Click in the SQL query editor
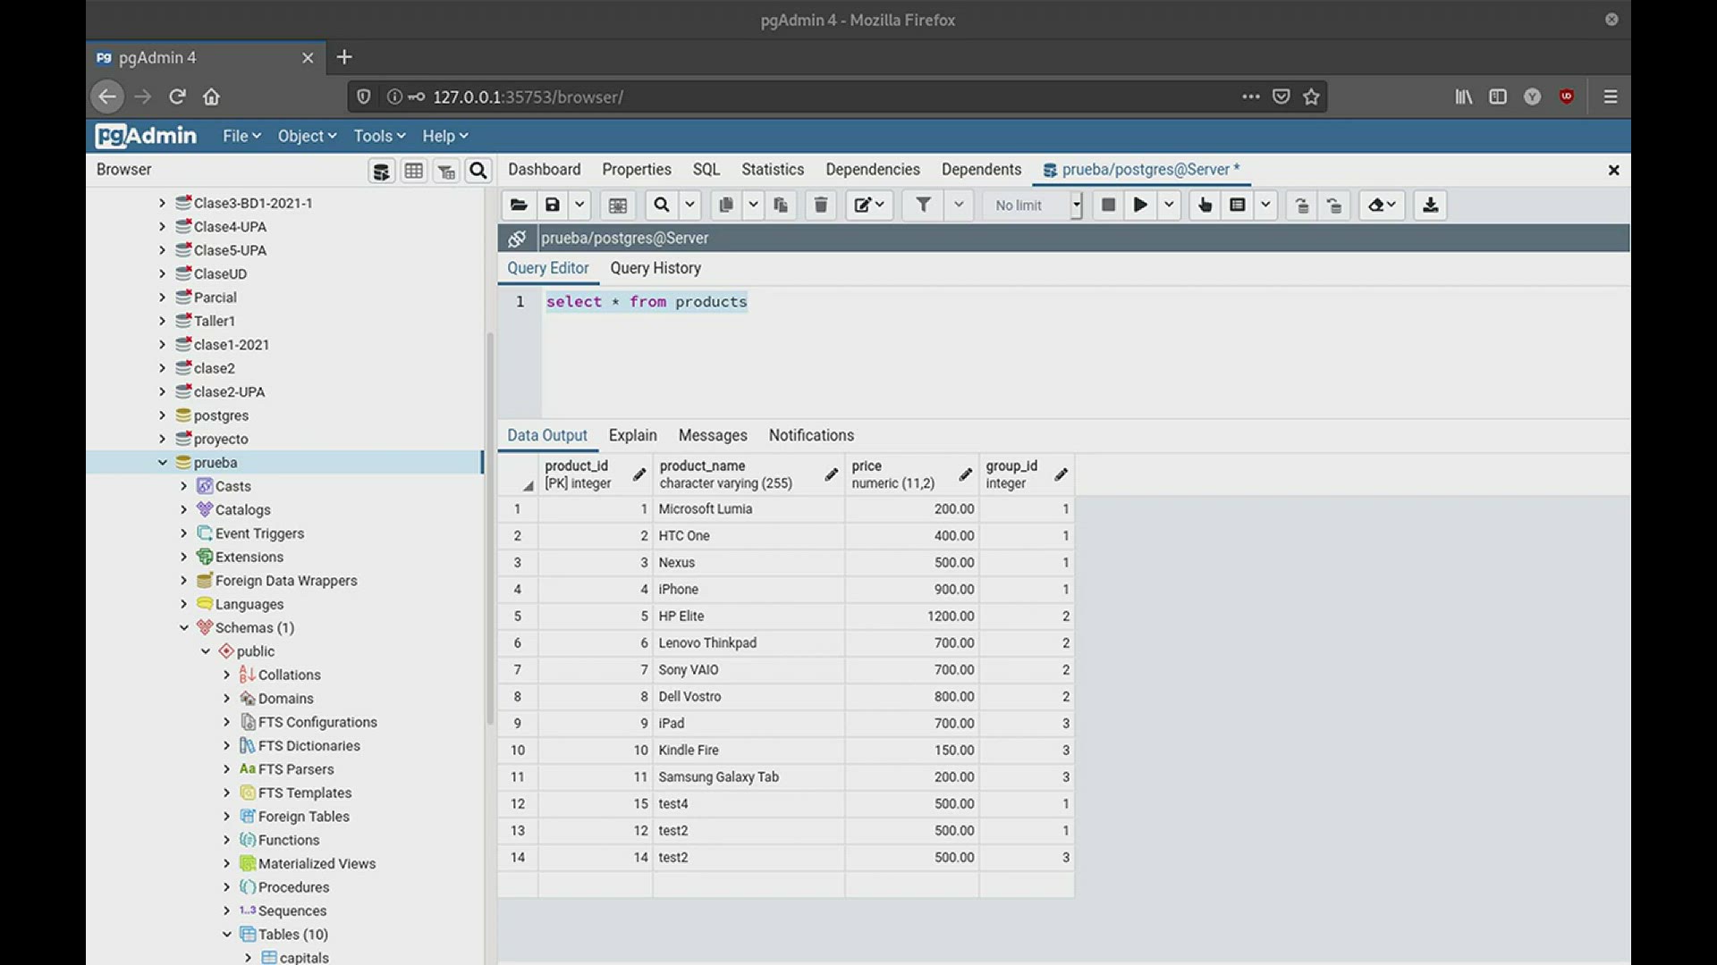This screenshot has height=965, width=1717. [x=1084, y=353]
